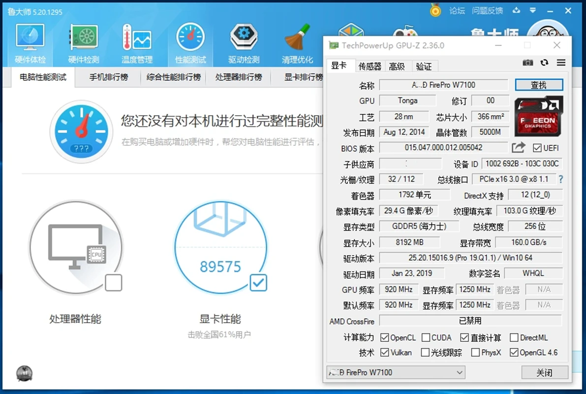Click the bus interface question mark
The height and width of the screenshot is (394, 586).
click(560, 179)
